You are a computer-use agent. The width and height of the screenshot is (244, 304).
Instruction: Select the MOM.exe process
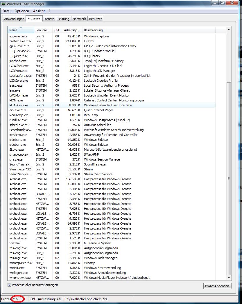tap(112, 100)
